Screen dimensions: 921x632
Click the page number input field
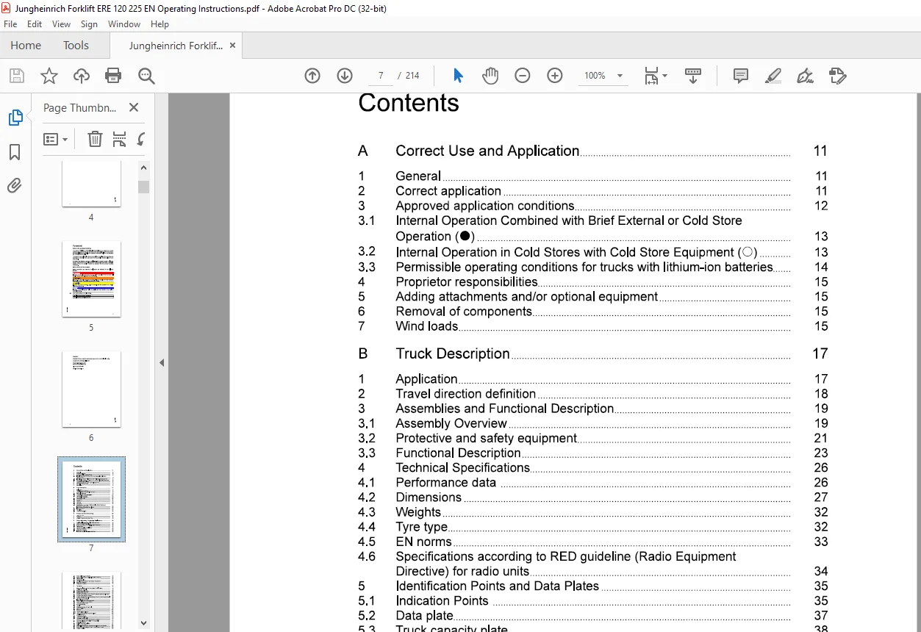380,76
